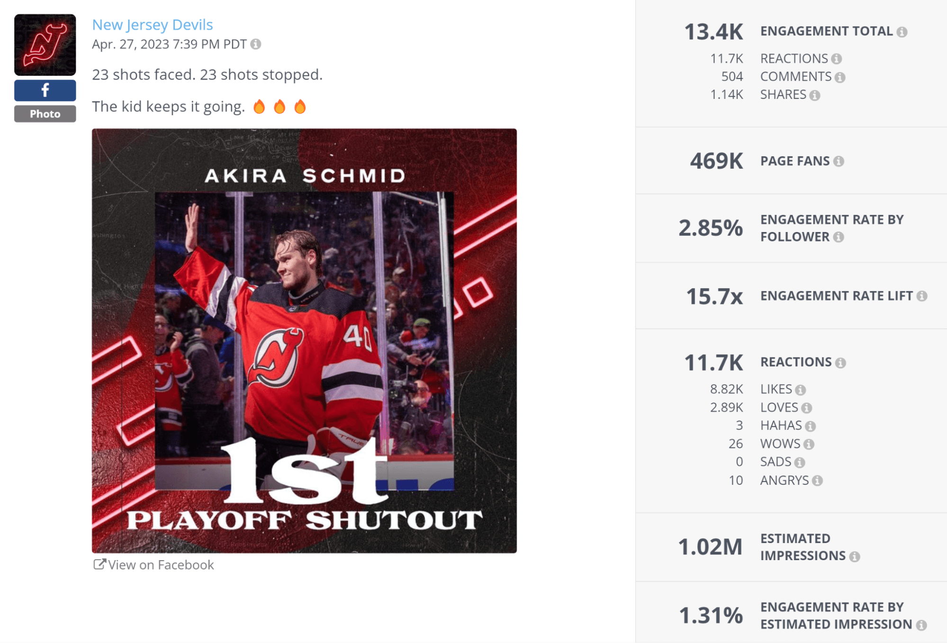Click the blue Facebook channel button

point(45,90)
